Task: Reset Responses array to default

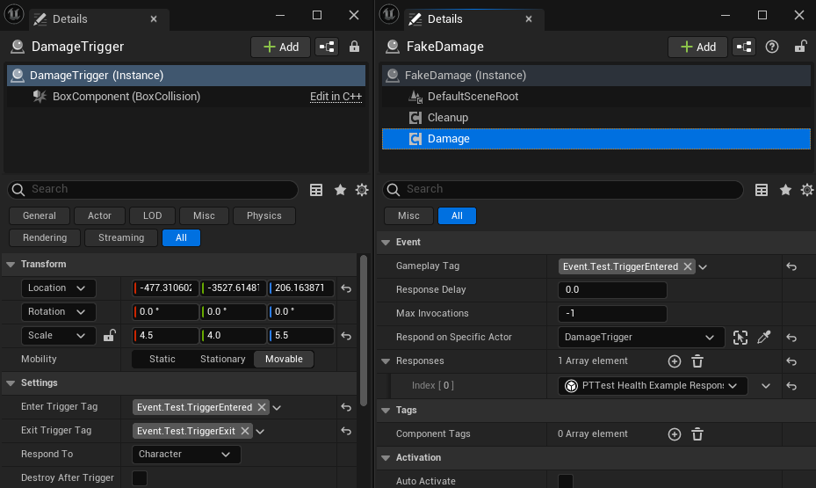Action: 791,361
